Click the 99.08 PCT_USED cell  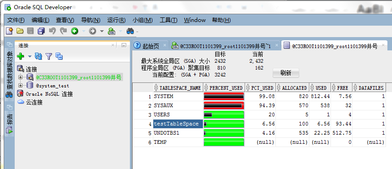pos(260,97)
